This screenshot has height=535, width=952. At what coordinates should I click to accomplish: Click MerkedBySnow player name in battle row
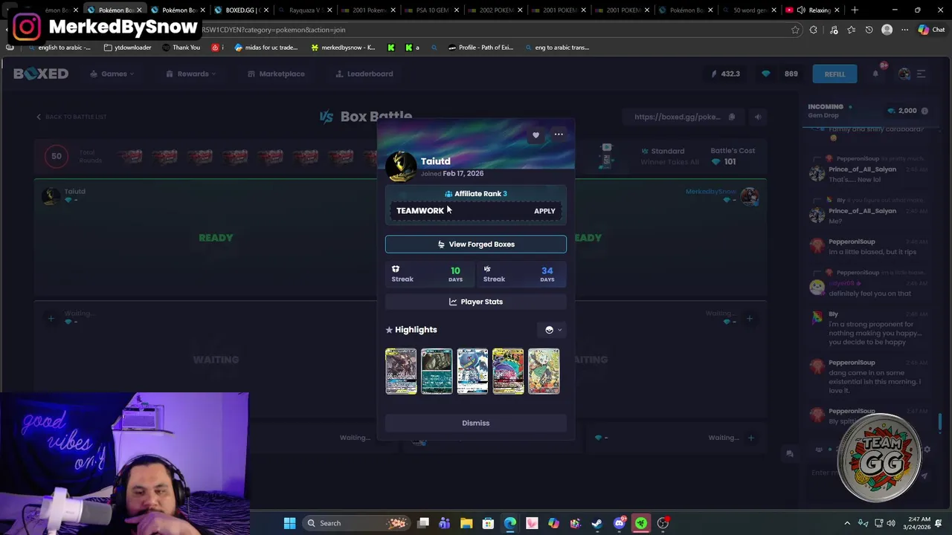(711, 192)
